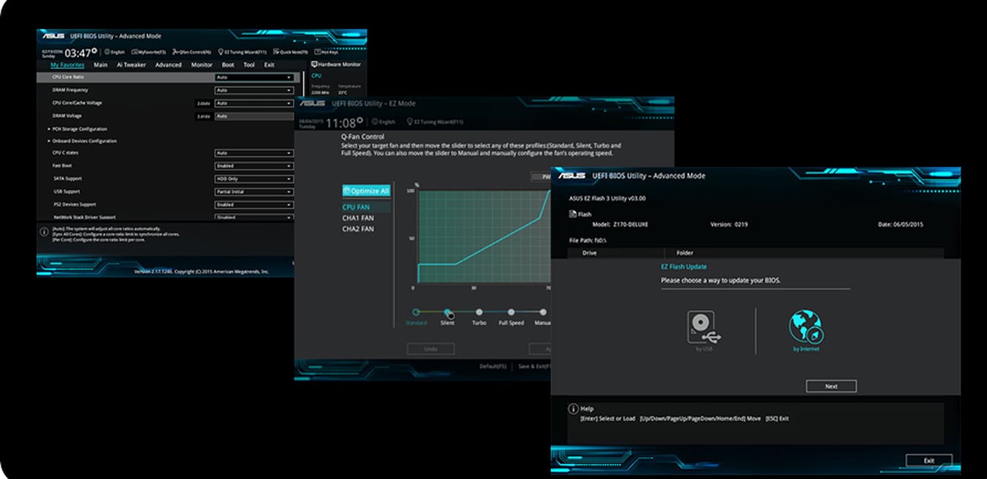Click the Drive column header
987x479 pixels.
coord(589,253)
